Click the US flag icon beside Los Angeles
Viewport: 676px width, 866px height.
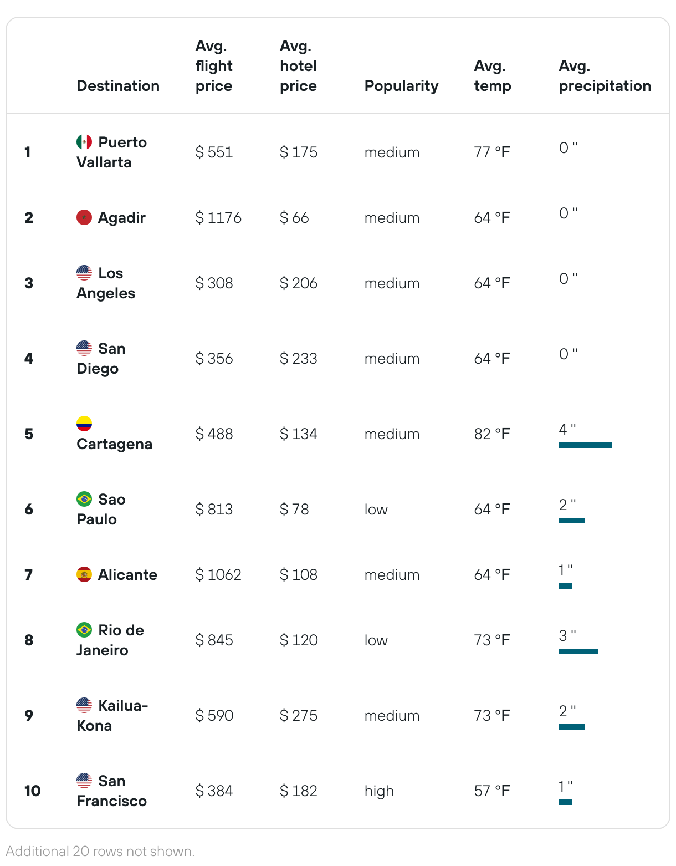84,273
